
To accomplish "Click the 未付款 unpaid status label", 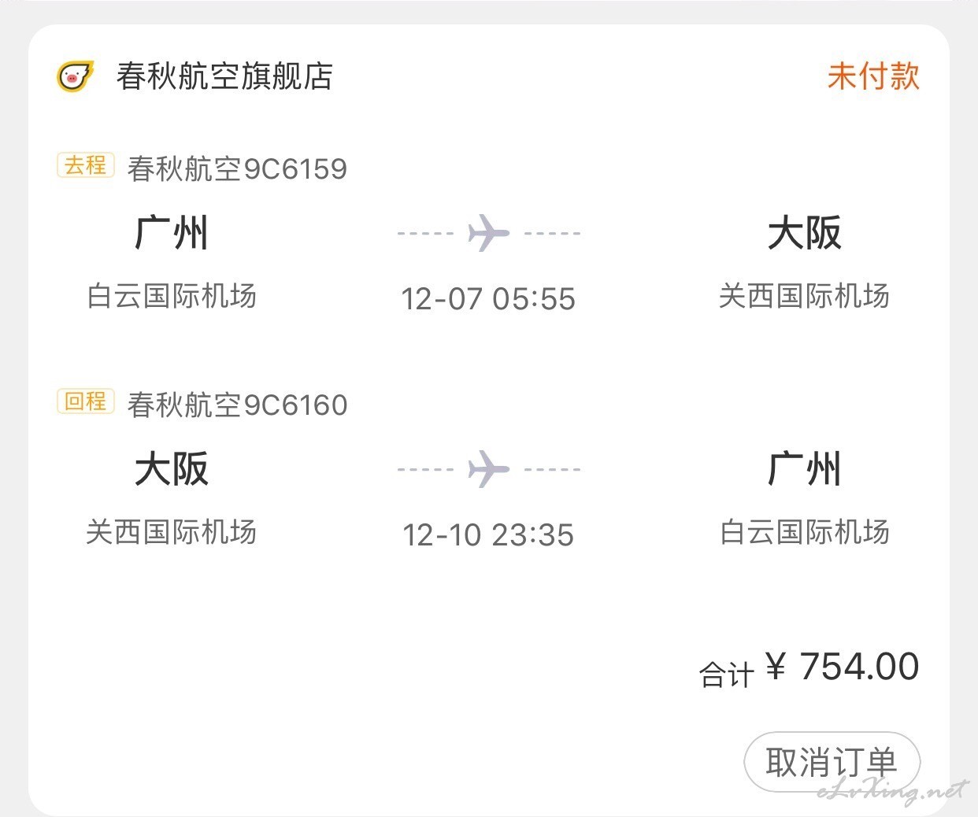I will click(x=873, y=76).
